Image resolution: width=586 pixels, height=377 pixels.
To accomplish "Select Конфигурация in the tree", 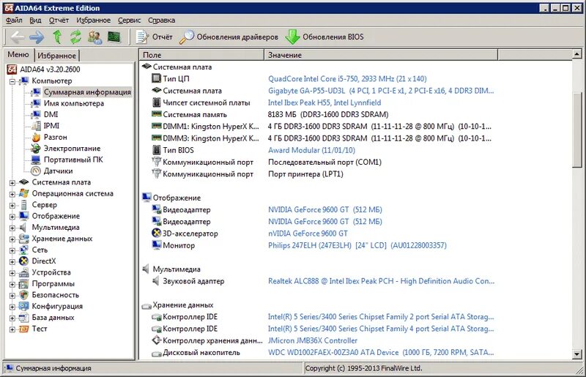I will pos(57,306).
